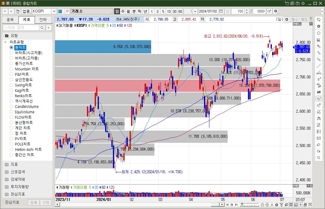Click the zoom in plus circle icon
The image size is (325, 209).
point(267,205)
